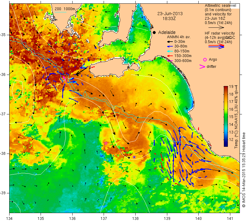Click the 141 longitude axis label

tap(230, 219)
